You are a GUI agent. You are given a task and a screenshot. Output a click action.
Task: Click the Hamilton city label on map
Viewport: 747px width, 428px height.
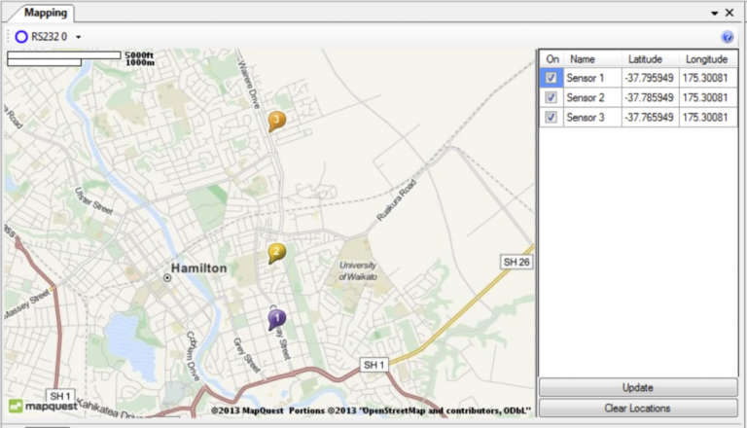click(x=198, y=268)
